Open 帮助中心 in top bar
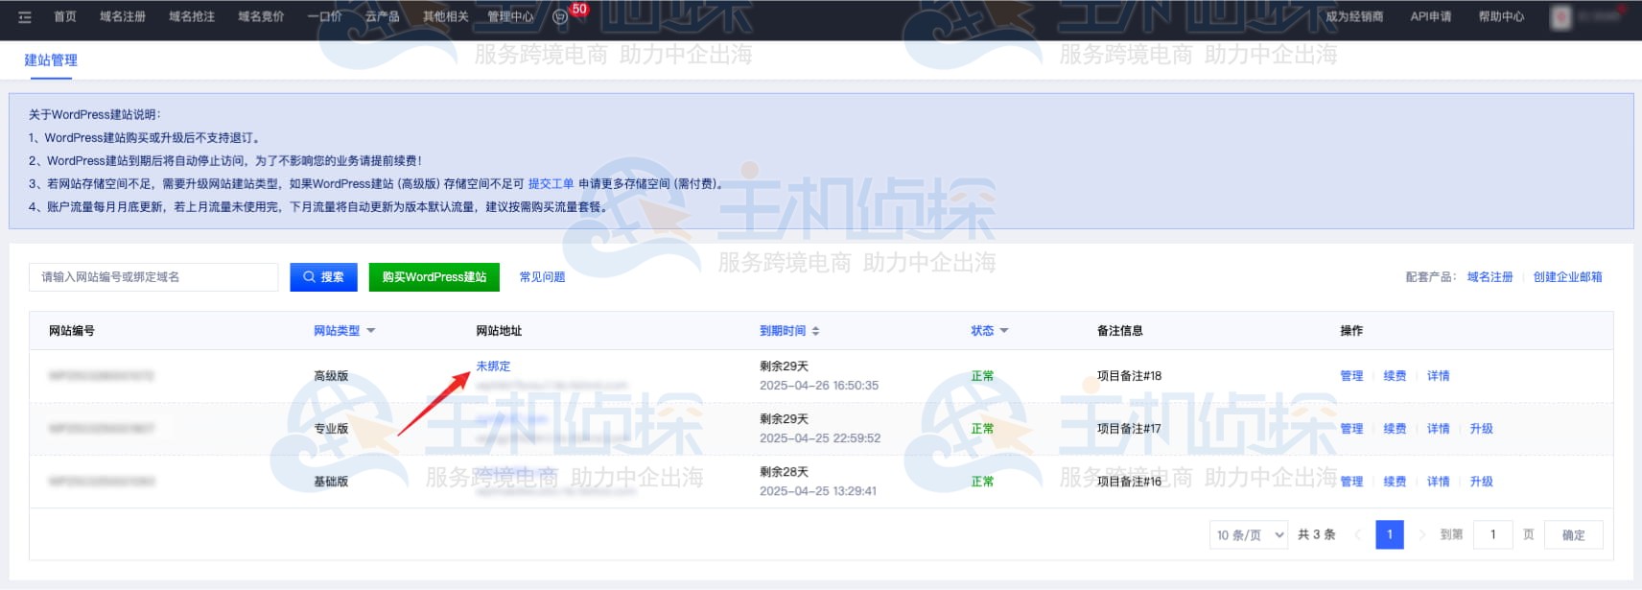This screenshot has height=590, width=1642. [1501, 17]
